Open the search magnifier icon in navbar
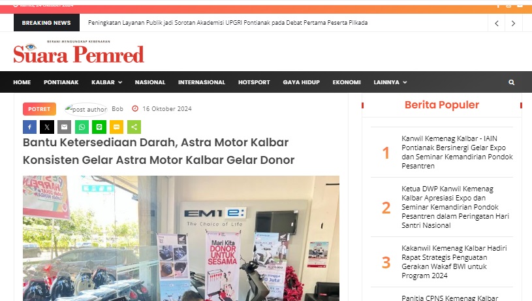Screen dimensions: 532x301 pos(511,82)
